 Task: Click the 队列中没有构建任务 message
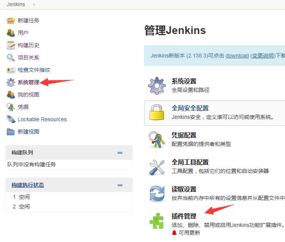(x=32, y=164)
